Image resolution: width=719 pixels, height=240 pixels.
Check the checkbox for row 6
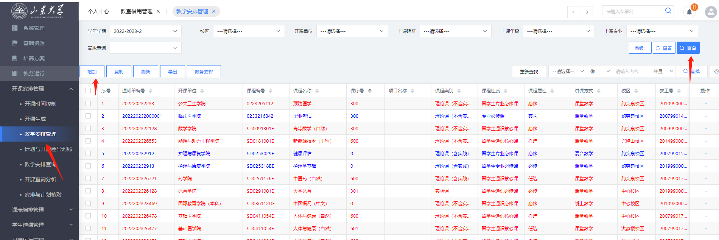pos(88,166)
